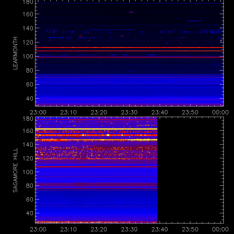
Task: Select the 60 tick label on Sagamore Hill plot
Action: click(x=30, y=199)
